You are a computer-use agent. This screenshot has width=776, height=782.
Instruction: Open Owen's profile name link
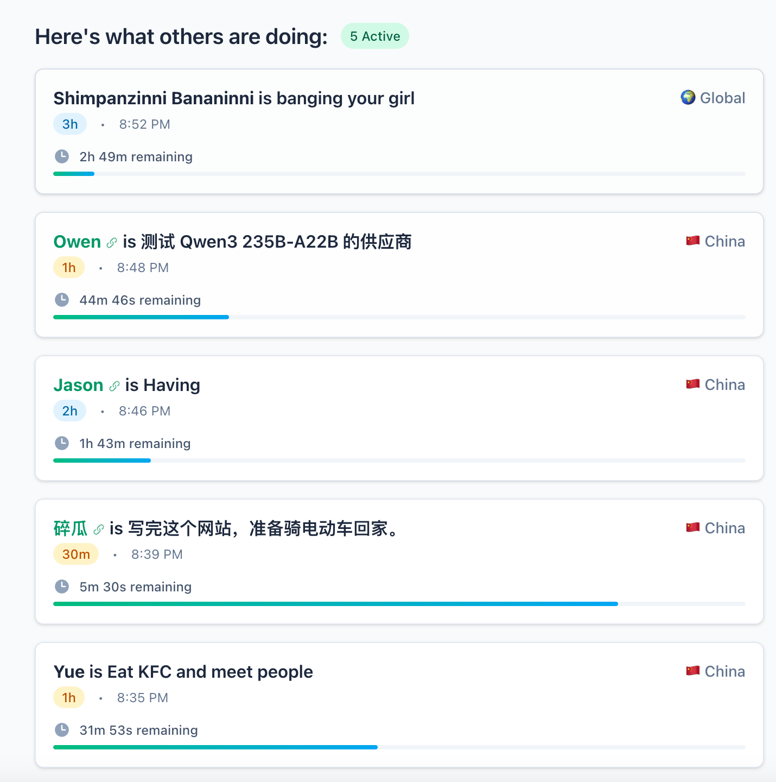pos(77,242)
